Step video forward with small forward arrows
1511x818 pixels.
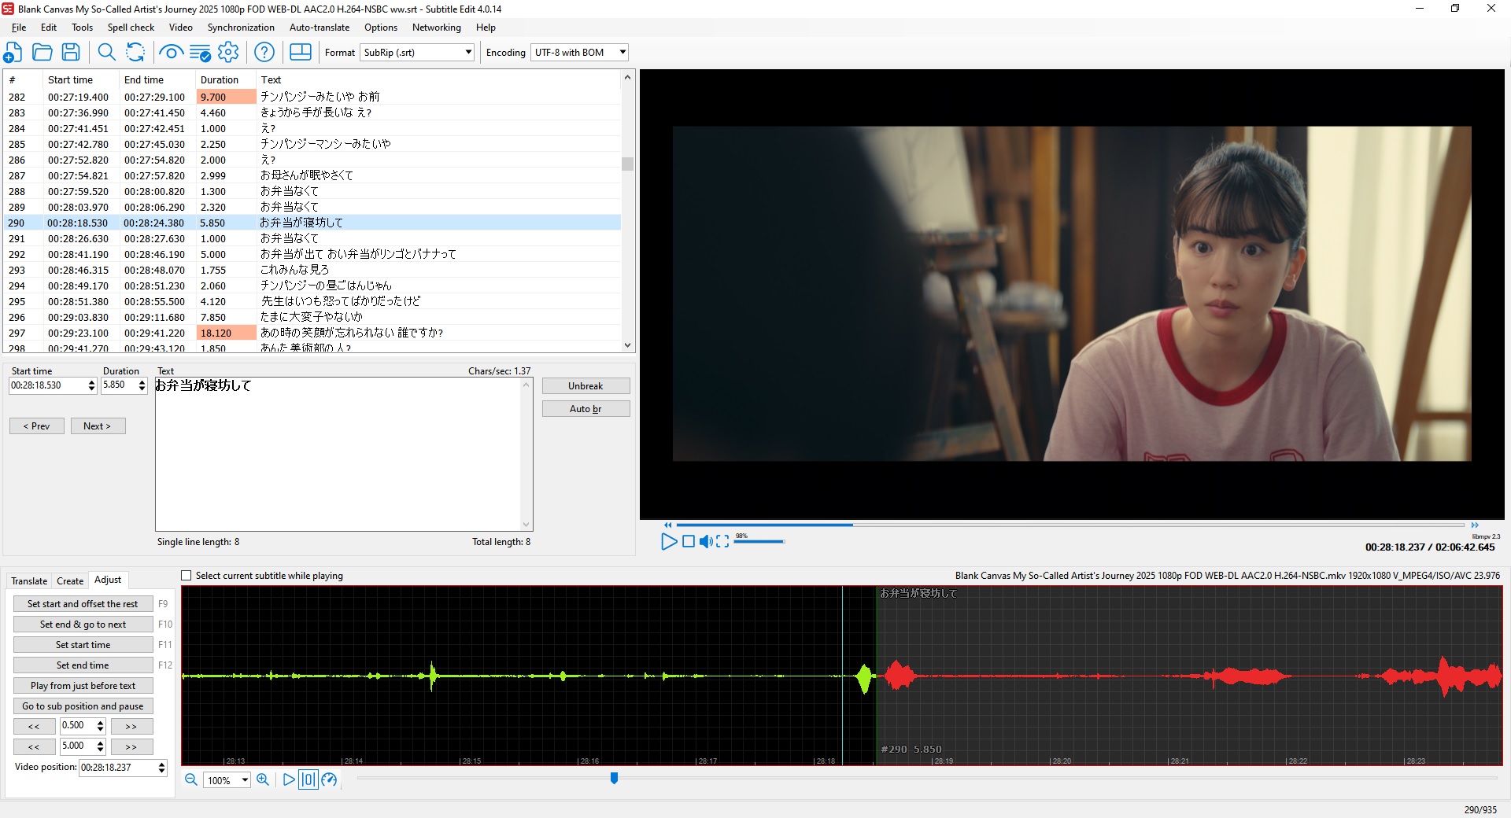[x=1475, y=525]
